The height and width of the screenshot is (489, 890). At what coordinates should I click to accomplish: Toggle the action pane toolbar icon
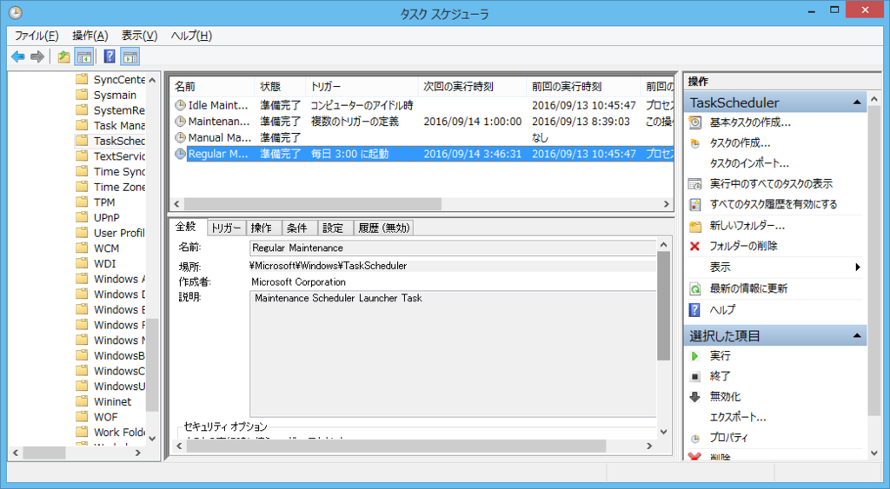[130, 56]
